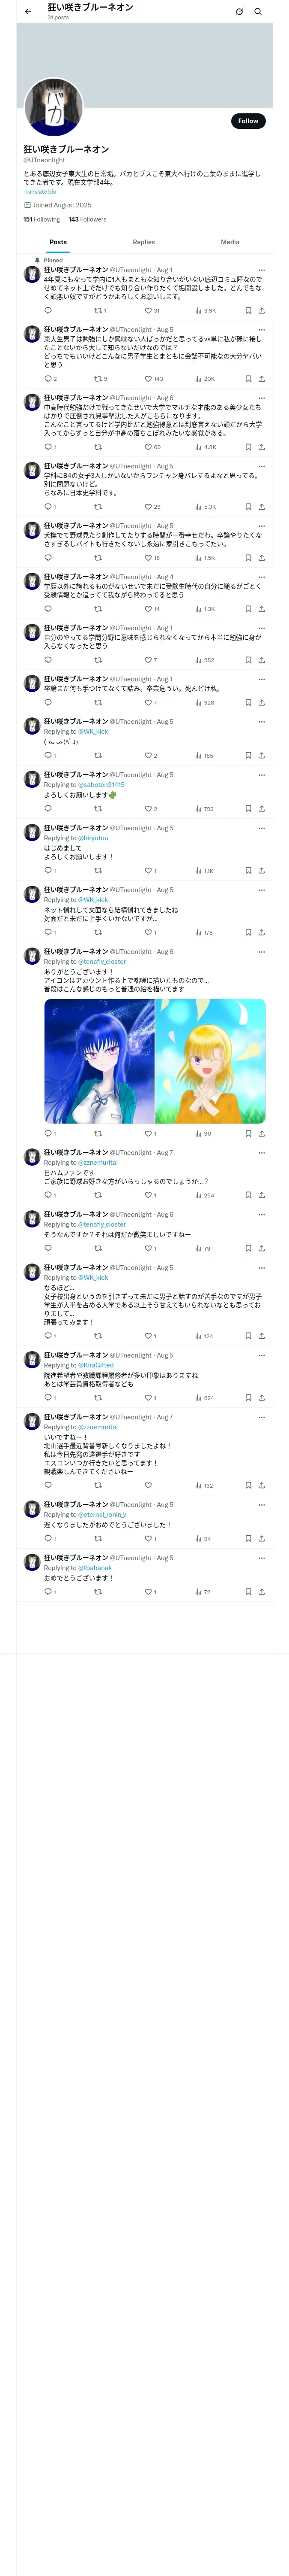Open more menu on reply to @tenafly_closter with images
Screen dimensions: 289x2576
262,952
